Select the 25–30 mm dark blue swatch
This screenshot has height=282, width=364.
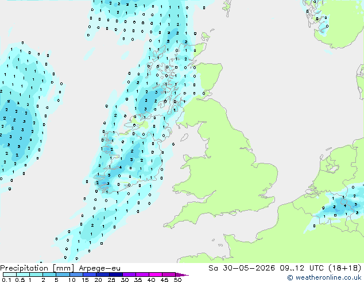click(116, 275)
